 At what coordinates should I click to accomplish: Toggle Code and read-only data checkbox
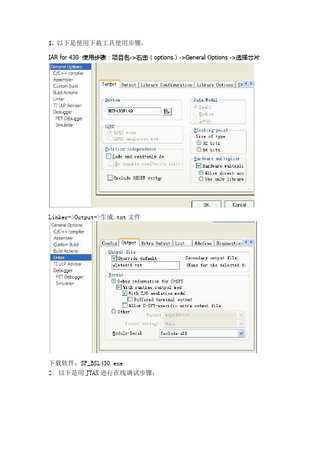109,157
